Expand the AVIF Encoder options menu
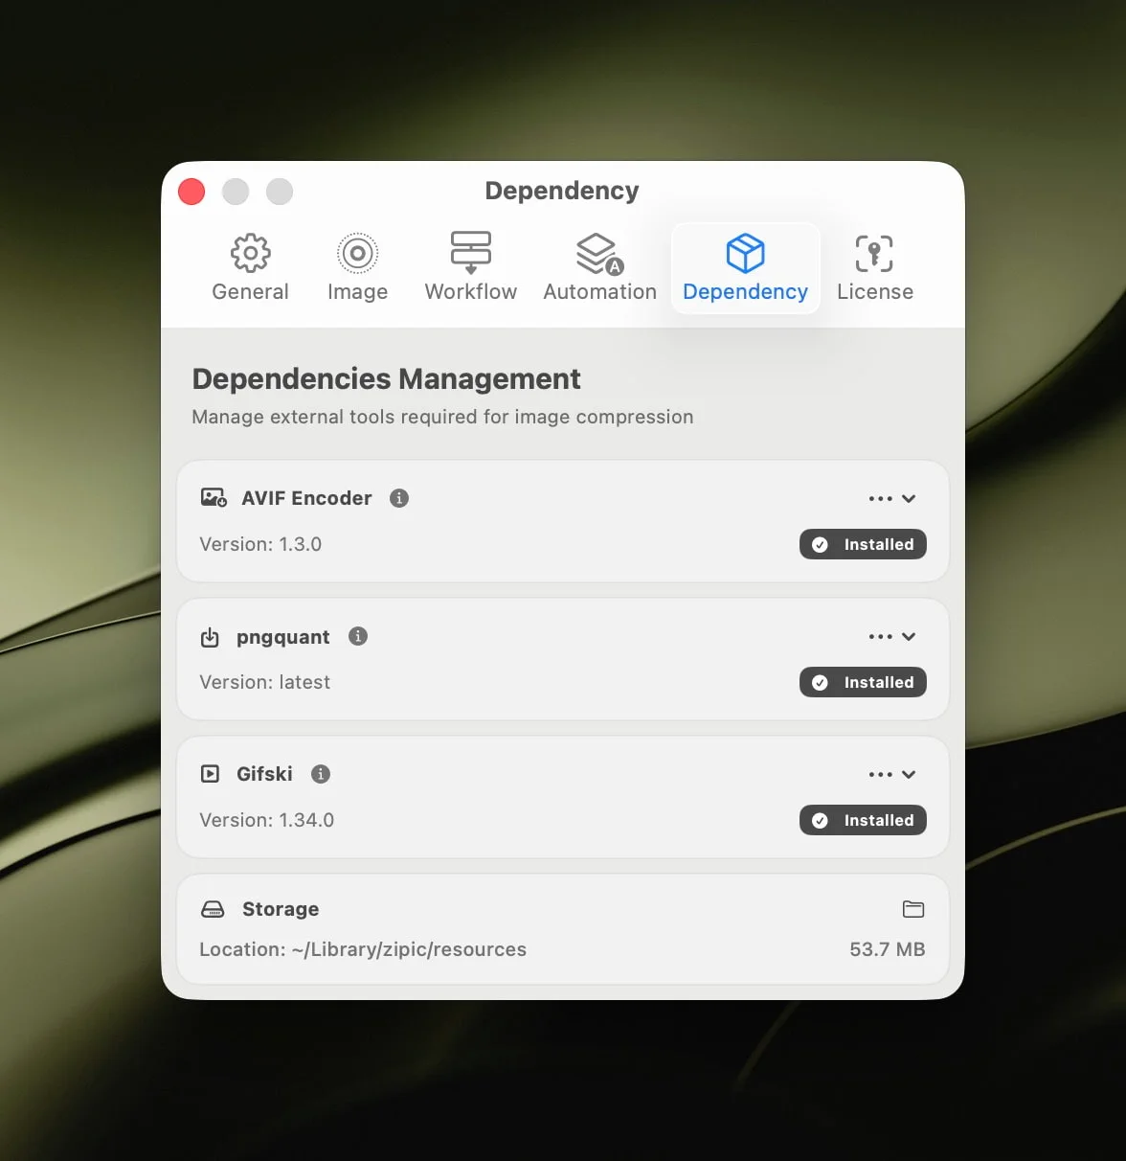This screenshot has height=1161, width=1126. (x=892, y=498)
